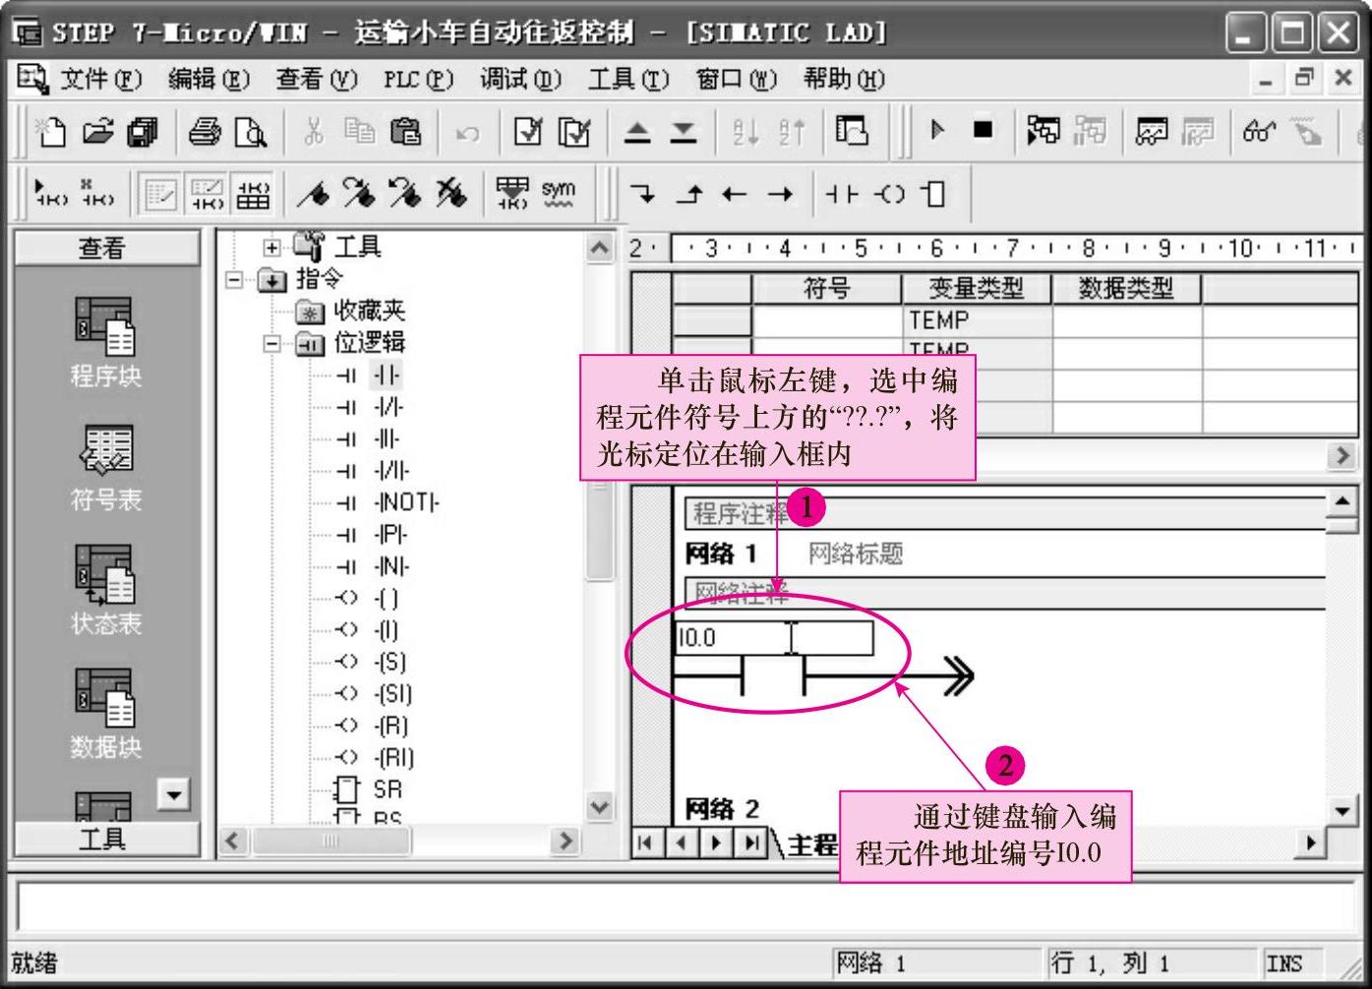Insert a box instruction from the toolbar
Screen dimensions: 1372x989
coord(934,194)
